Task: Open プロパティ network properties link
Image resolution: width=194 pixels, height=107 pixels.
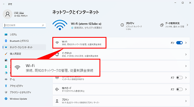Action: click(x=131, y=26)
